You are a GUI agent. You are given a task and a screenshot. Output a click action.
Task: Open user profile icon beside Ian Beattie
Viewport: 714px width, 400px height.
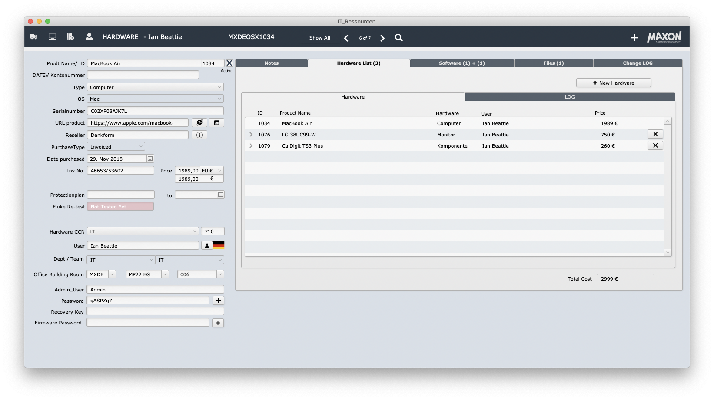point(207,245)
